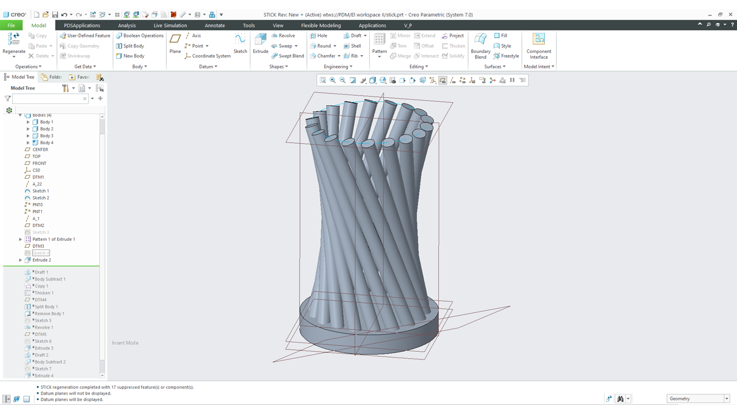737x414 pixels.
Task: Click the Repaint icon in graphics toolbar
Action: click(353, 80)
